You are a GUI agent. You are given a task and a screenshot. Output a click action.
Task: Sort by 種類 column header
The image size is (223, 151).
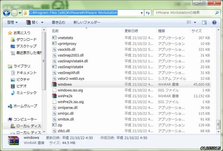(x=161, y=31)
